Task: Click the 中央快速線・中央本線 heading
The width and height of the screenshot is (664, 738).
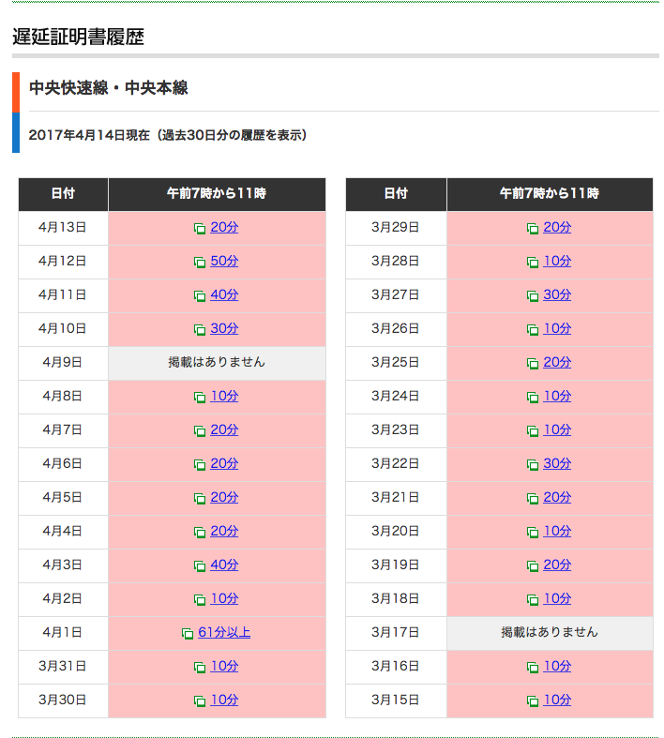Action: [x=109, y=88]
